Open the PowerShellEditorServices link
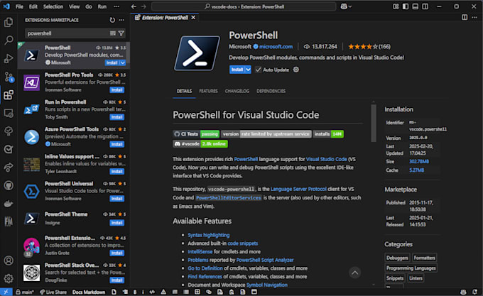The image size is (483, 296). click(x=229, y=197)
